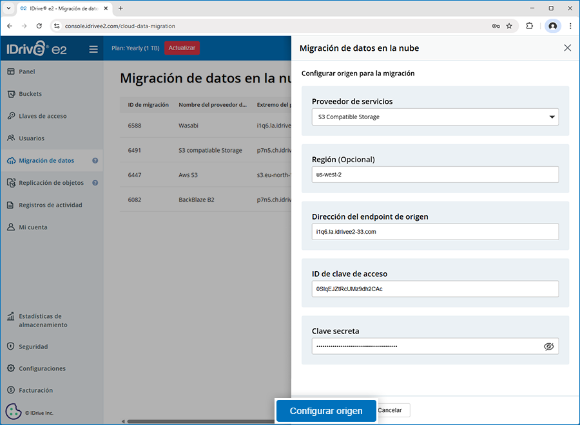Click the Llaves de acceso key icon
Image resolution: width=580 pixels, height=425 pixels.
(11, 117)
